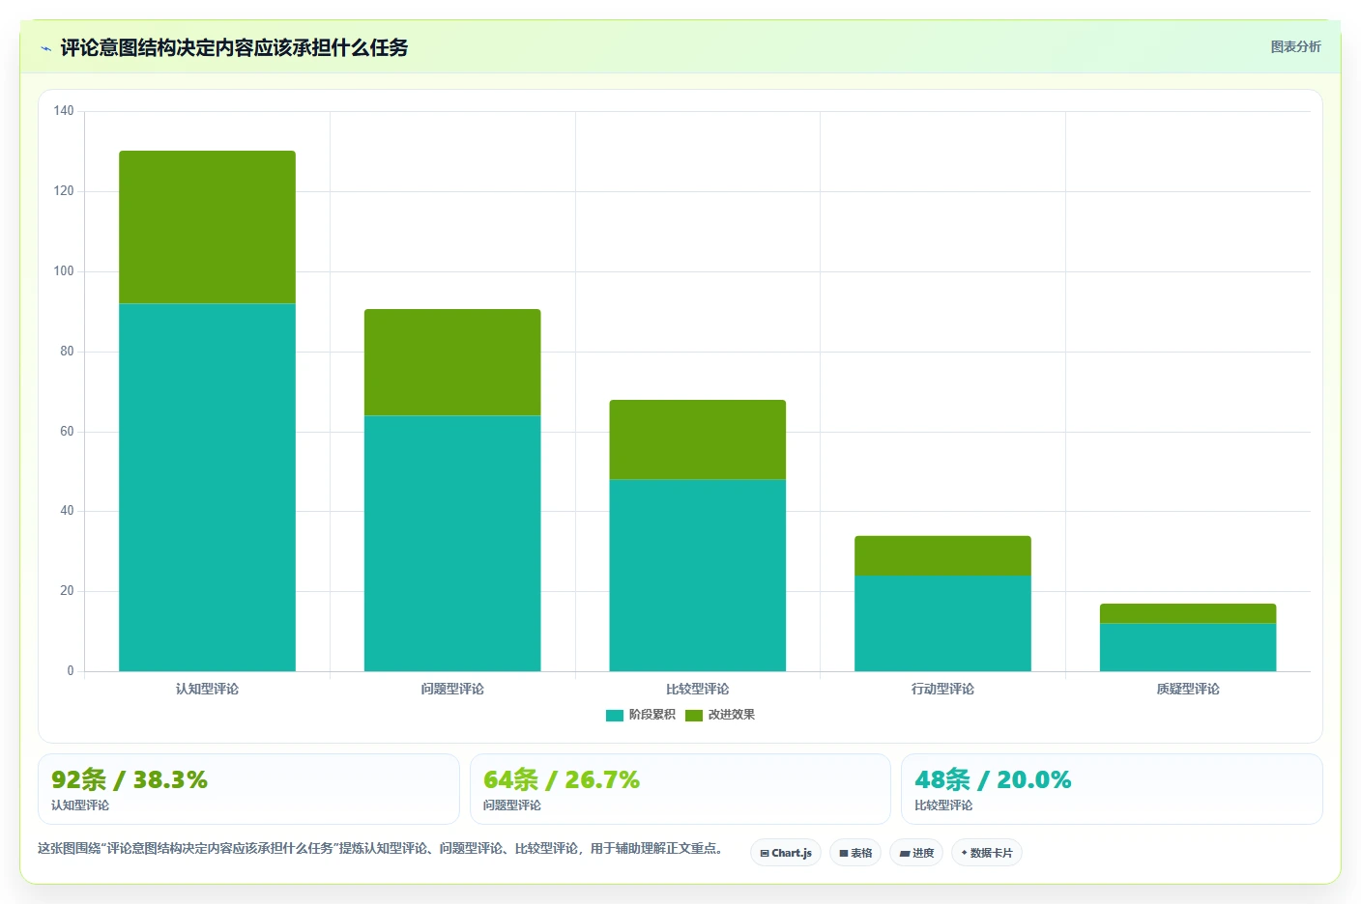Click the y-axis value 60

pyautogui.click(x=67, y=432)
